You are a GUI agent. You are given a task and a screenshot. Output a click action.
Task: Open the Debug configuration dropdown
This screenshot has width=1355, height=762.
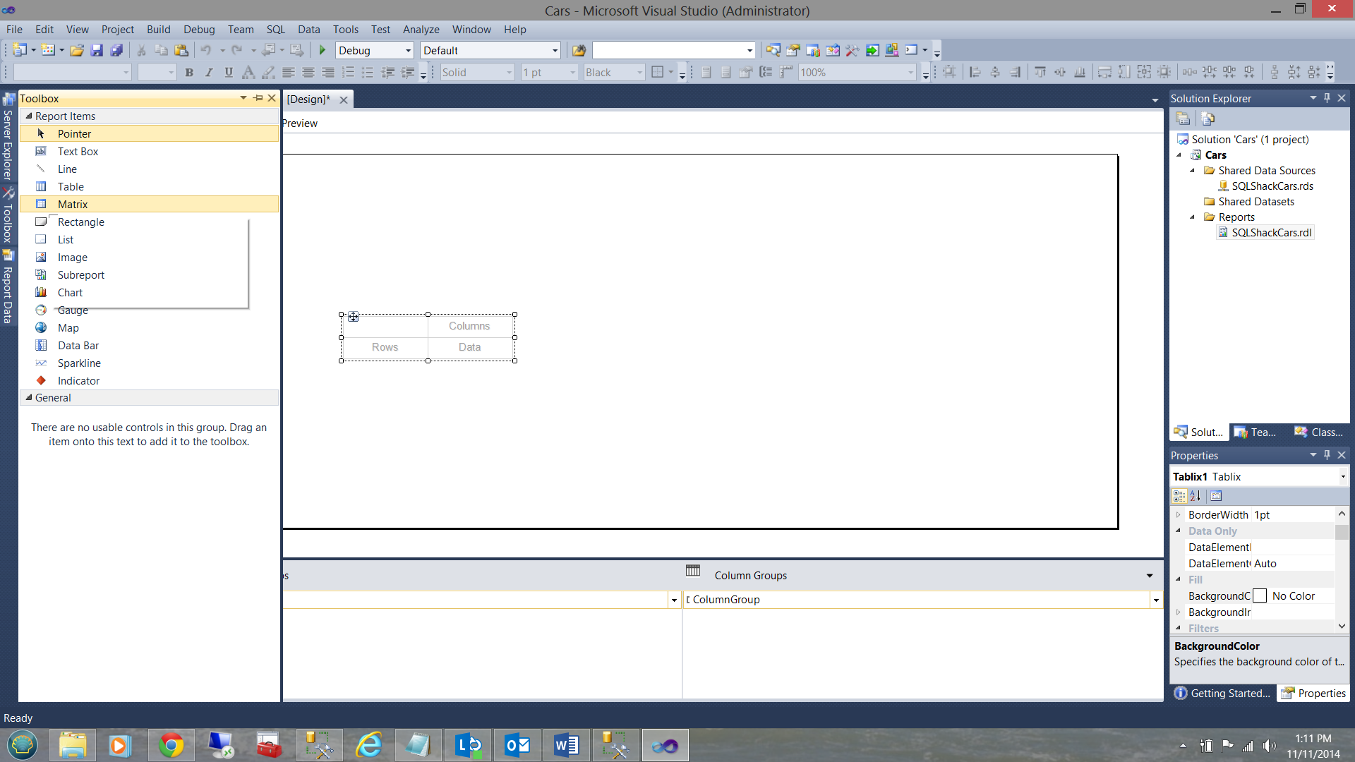[x=408, y=51]
